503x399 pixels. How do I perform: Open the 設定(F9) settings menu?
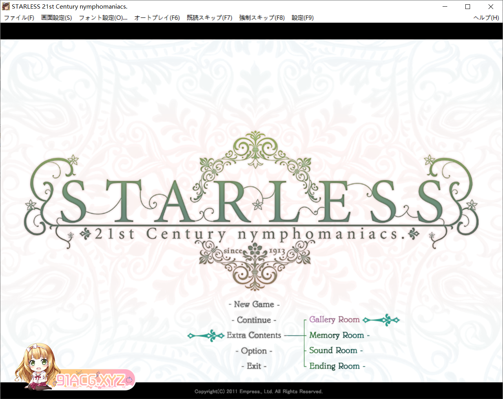[x=303, y=18]
